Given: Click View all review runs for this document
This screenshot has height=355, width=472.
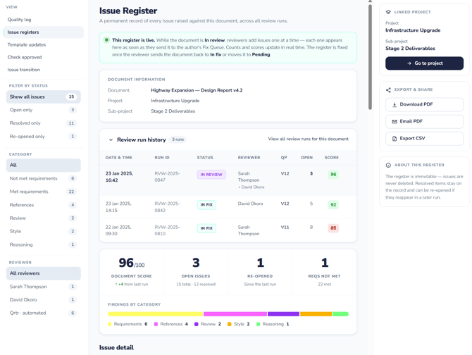Looking at the screenshot, I should 309,139.
